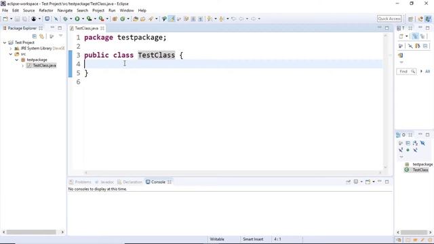434x244 pixels.
Task: Click the Run External Tools icon
Action: pyautogui.click(x=101, y=19)
